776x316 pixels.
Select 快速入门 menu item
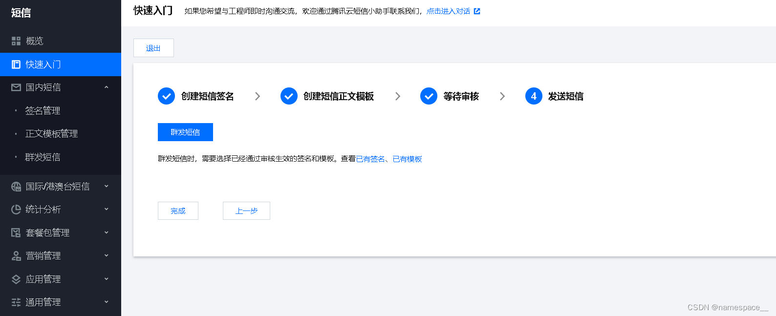61,64
